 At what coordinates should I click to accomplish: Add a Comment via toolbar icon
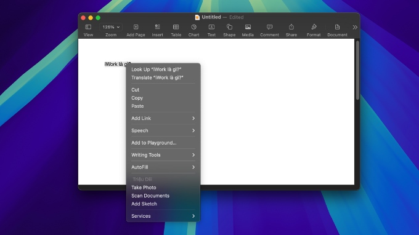tap(269, 27)
